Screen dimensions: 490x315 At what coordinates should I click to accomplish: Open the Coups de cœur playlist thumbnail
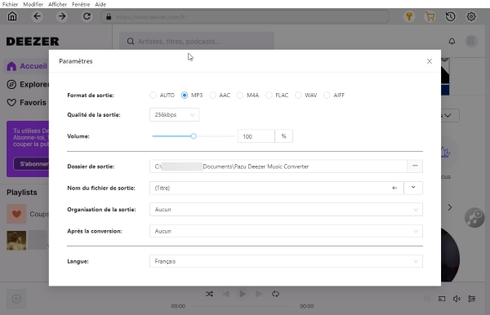[16, 214]
